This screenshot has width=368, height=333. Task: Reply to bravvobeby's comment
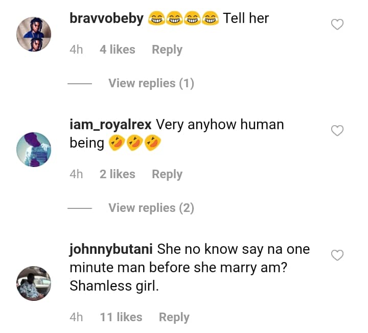point(167,50)
